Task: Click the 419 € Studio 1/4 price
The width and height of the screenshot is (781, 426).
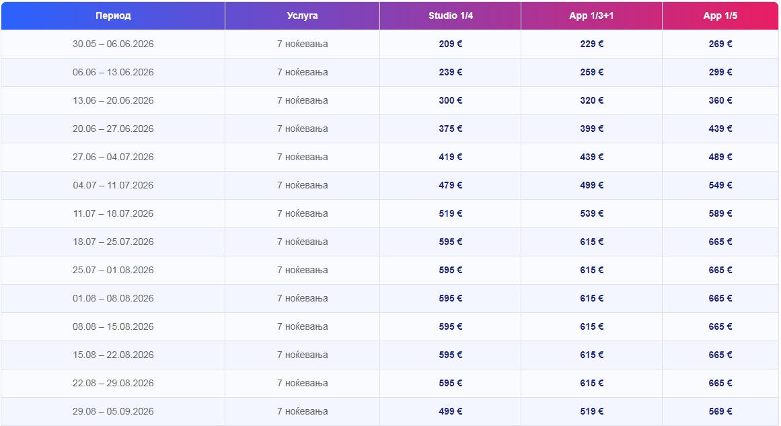Action: 450,157
